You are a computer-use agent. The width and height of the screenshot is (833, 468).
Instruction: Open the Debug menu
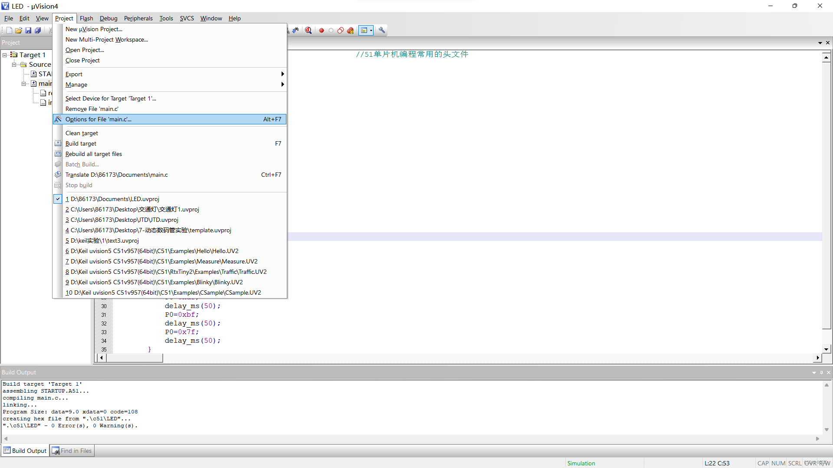tap(108, 18)
